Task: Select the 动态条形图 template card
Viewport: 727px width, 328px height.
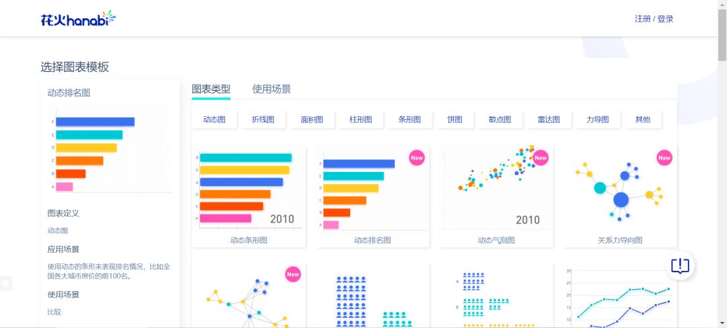Action: point(248,196)
